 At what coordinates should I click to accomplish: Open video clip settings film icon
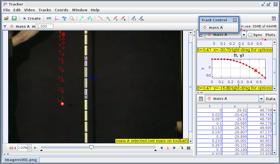pos(189,148)
